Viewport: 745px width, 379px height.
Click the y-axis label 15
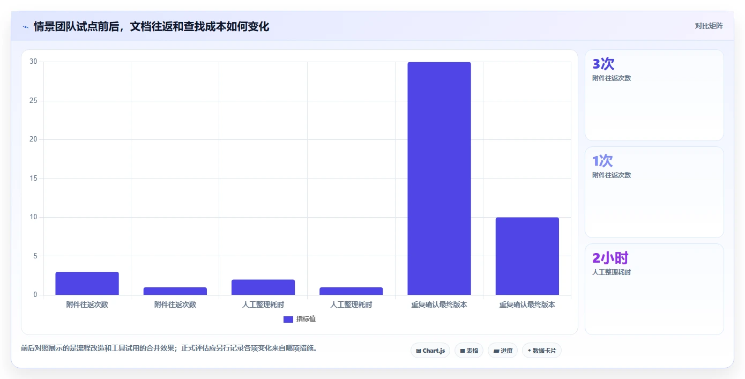[x=33, y=179]
